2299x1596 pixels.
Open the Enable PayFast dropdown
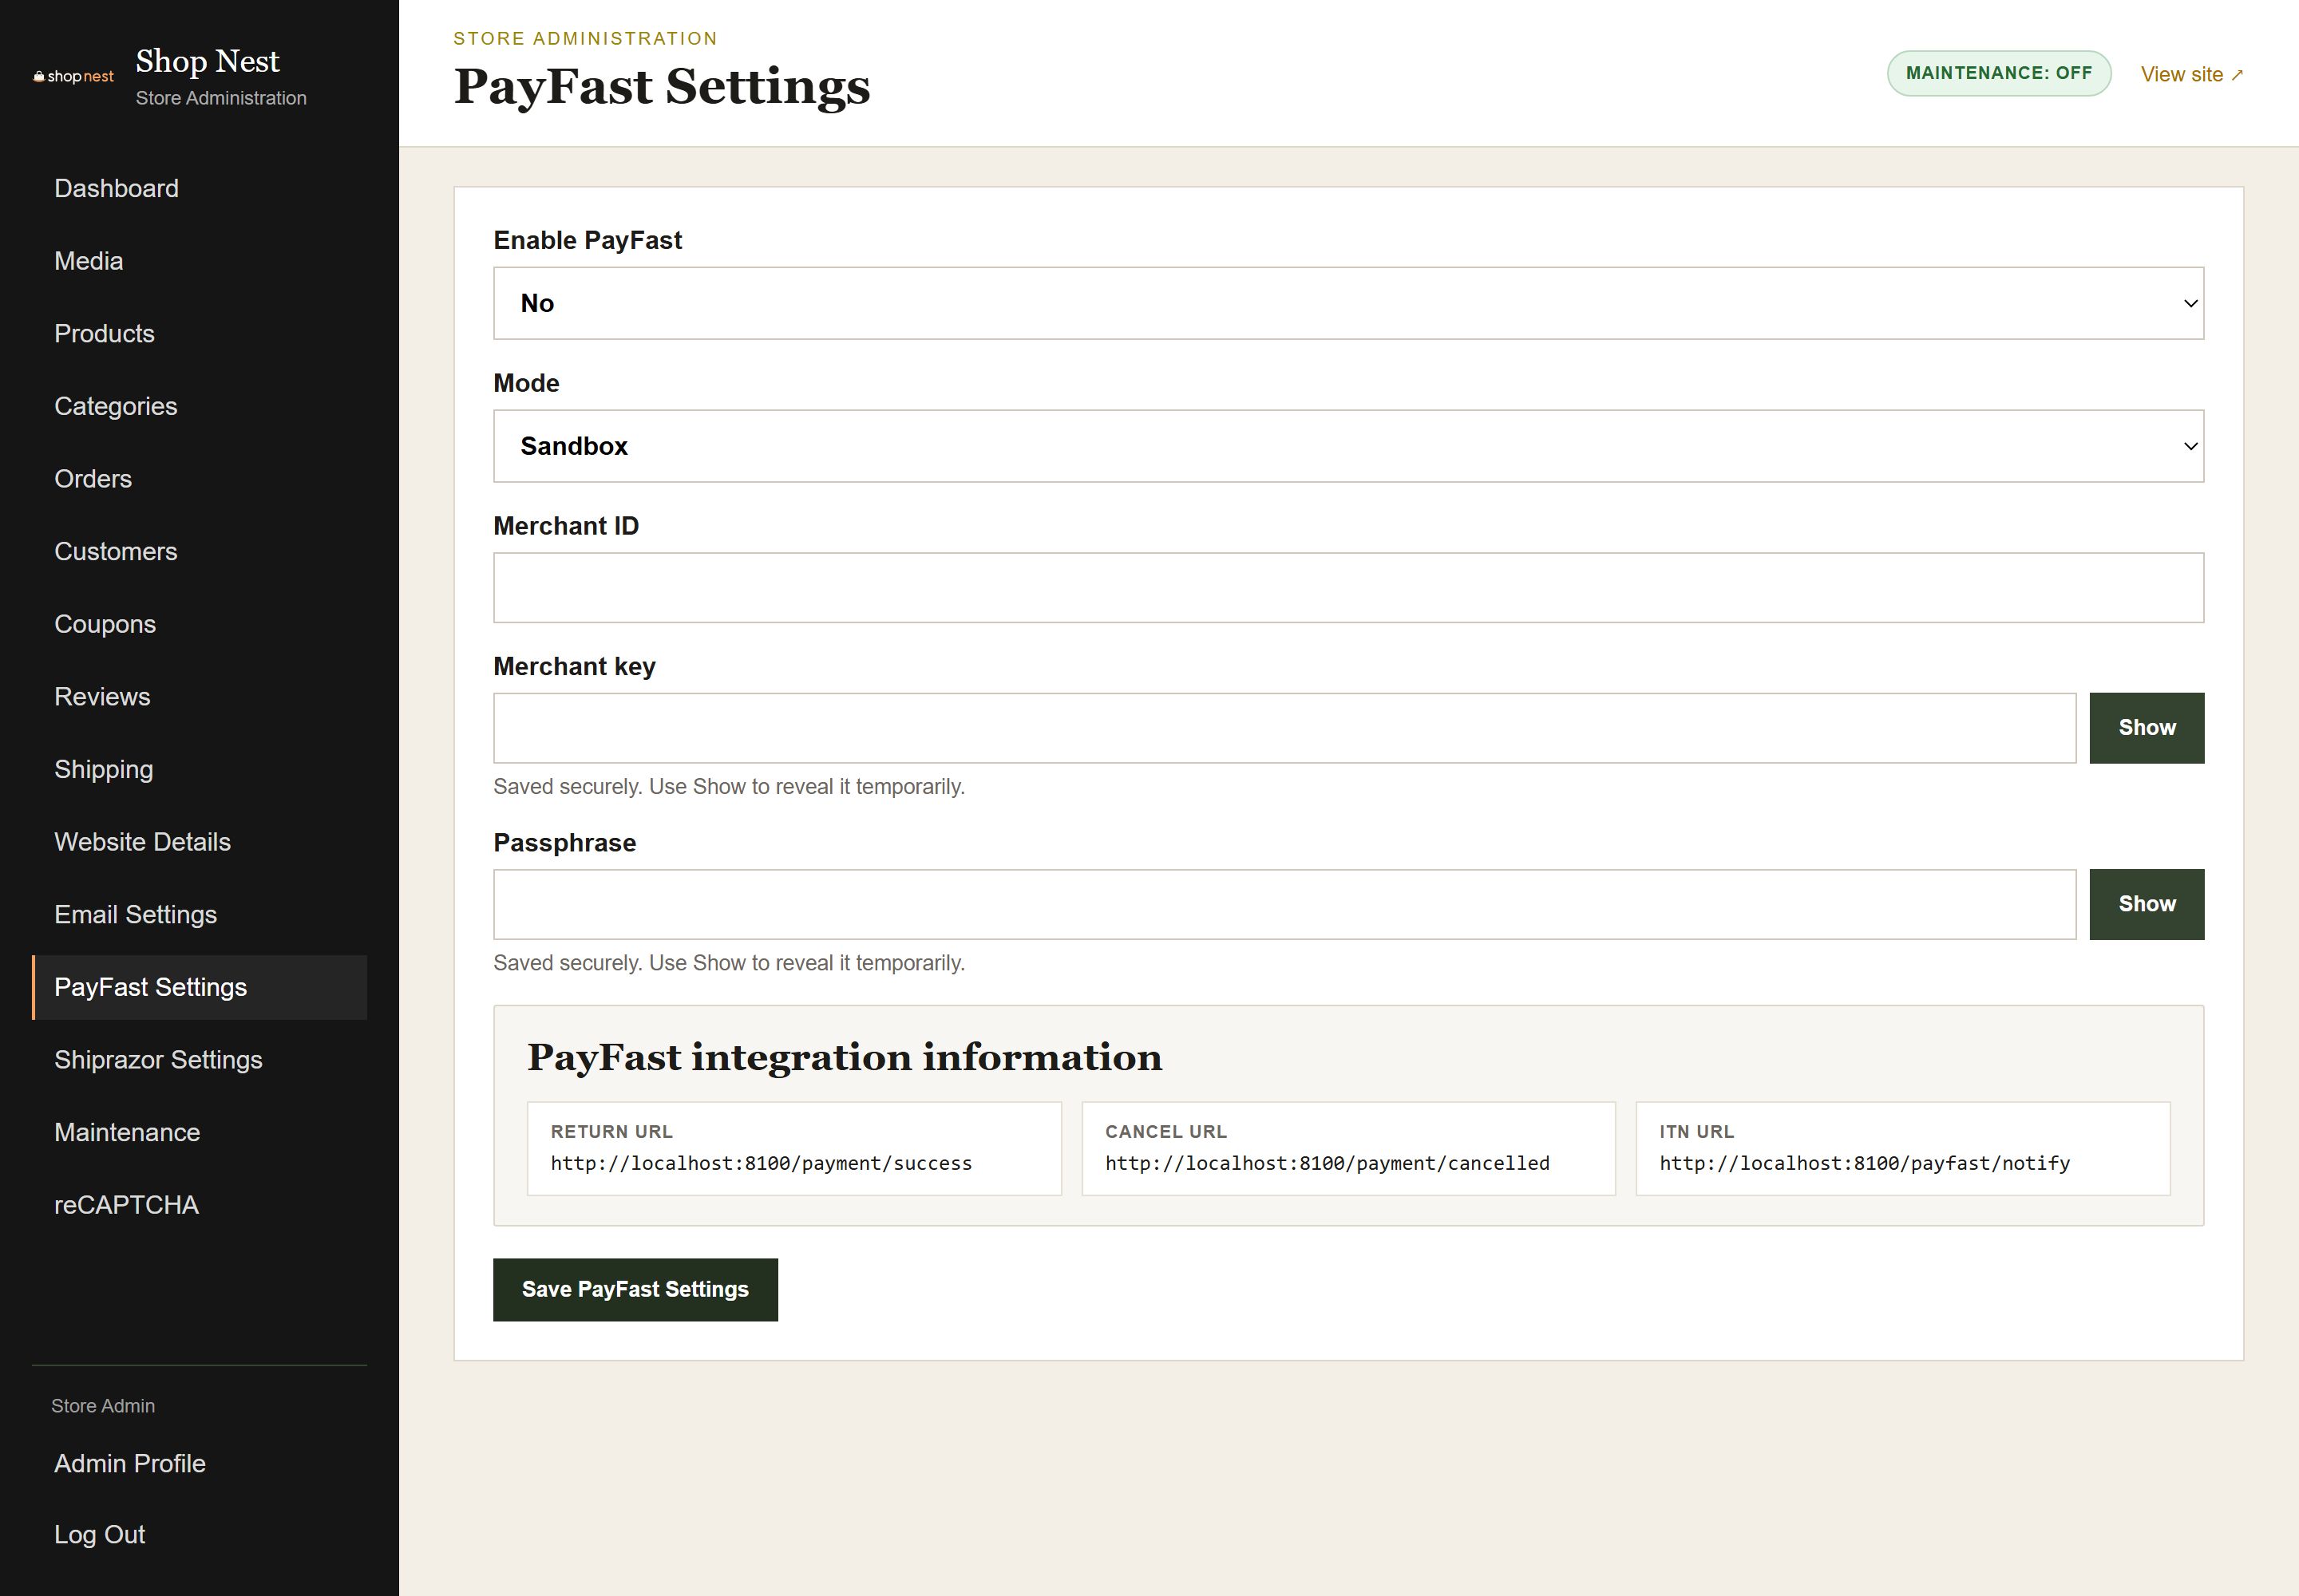pos(1348,303)
